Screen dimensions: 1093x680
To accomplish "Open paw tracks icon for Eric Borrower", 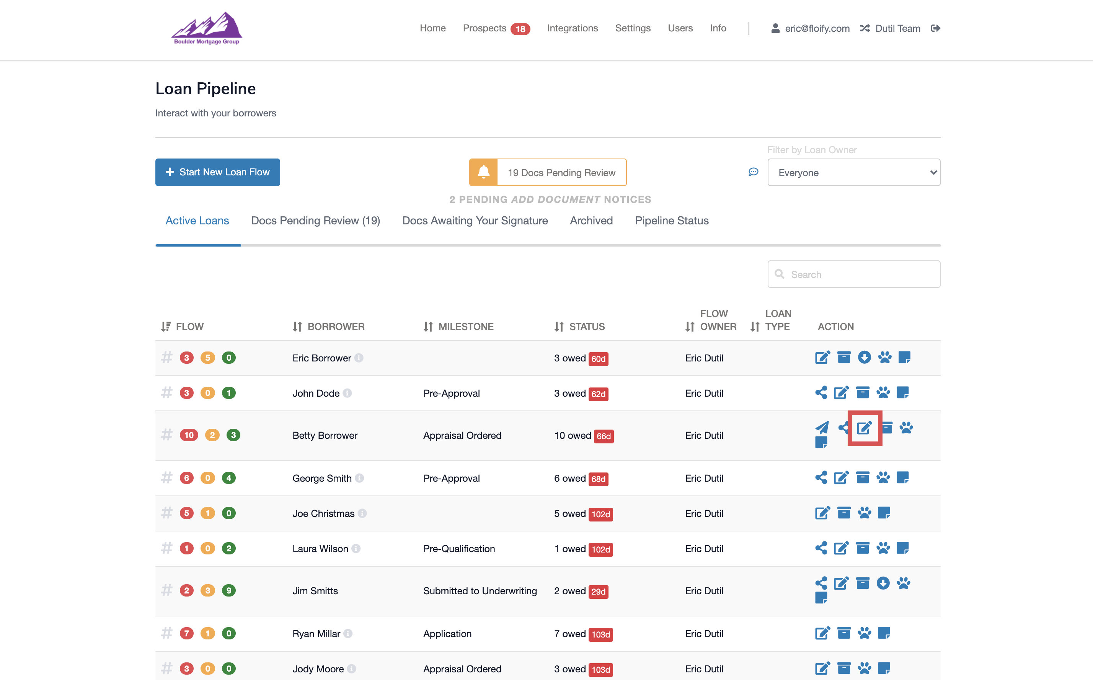I will click(x=884, y=358).
